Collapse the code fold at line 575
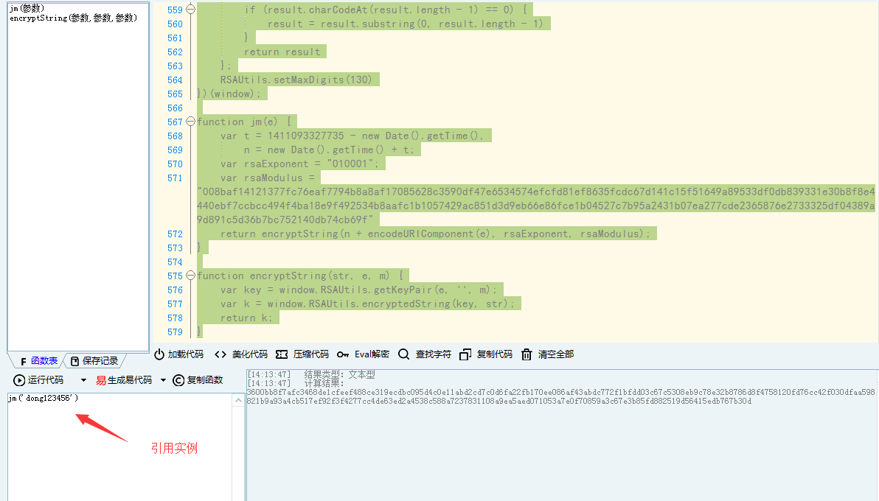879x501 pixels. tap(191, 276)
